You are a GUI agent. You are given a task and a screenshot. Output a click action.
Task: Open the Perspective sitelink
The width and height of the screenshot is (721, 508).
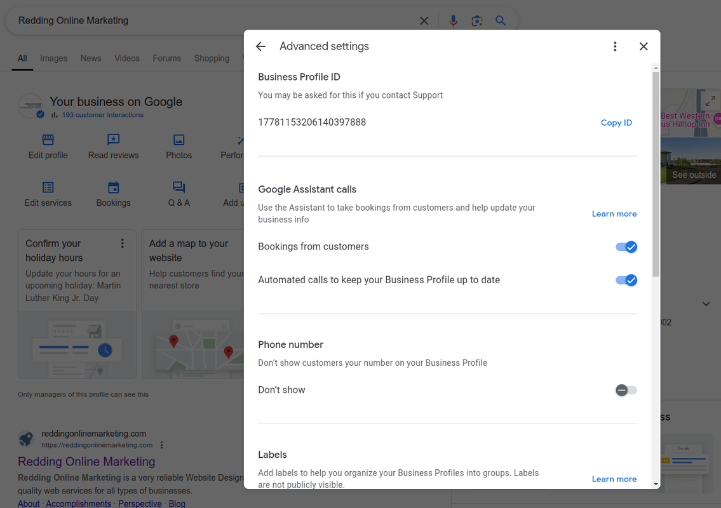coord(140,504)
